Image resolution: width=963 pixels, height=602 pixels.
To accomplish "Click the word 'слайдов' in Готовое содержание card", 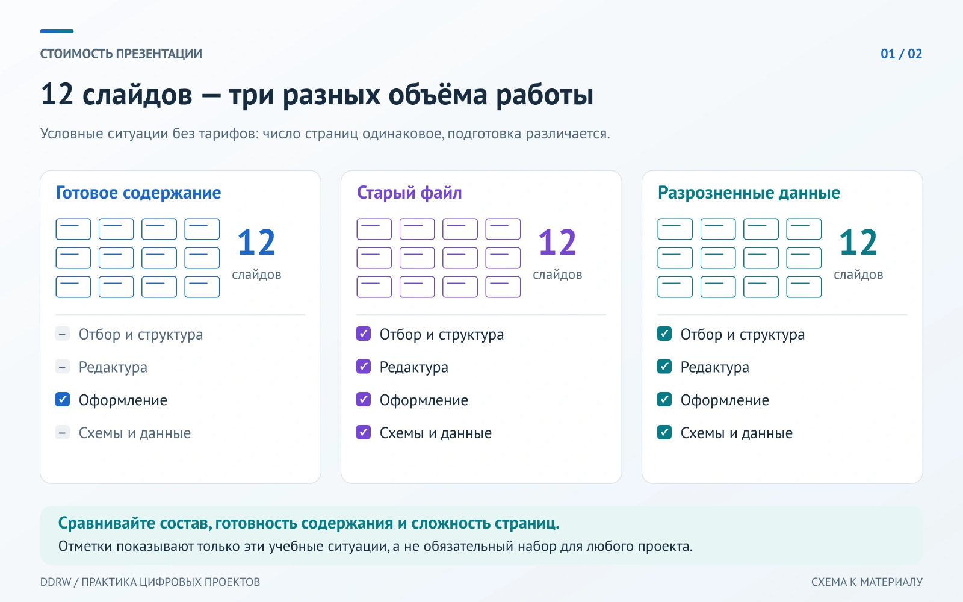I will pos(256,275).
